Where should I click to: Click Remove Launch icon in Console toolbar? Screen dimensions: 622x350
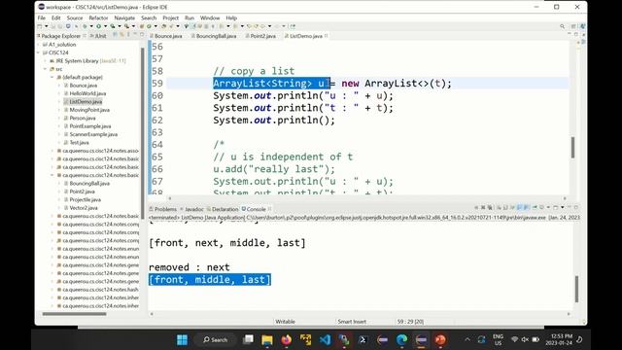483,207
